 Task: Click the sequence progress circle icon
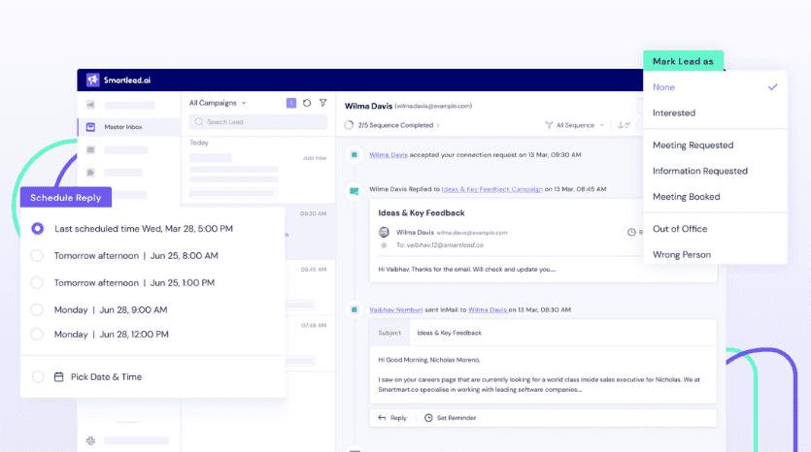tap(349, 125)
